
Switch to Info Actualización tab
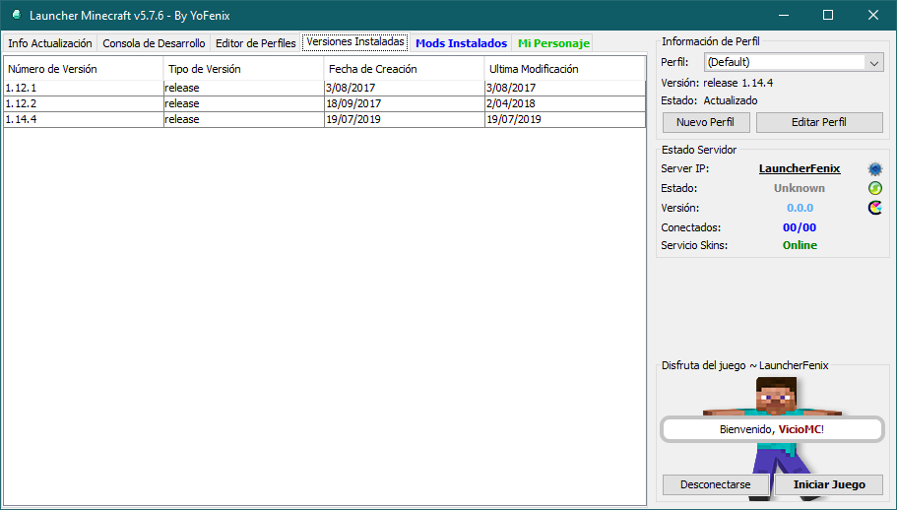tap(50, 43)
